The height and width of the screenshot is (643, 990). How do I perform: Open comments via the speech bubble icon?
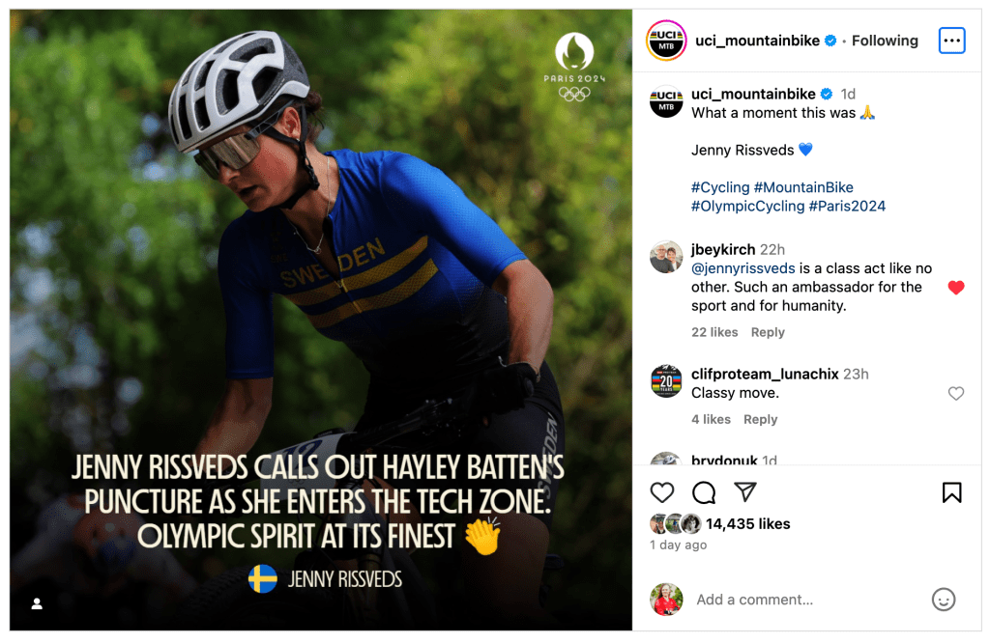[704, 492]
